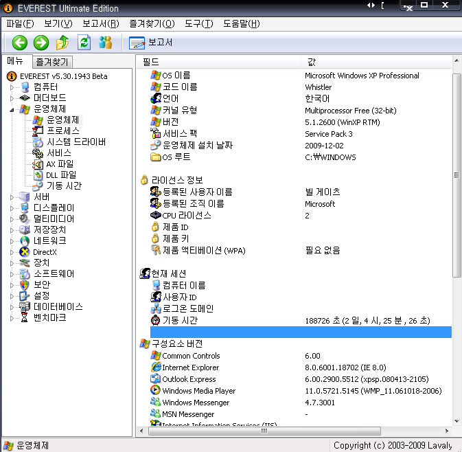Screen dimensions: 462x452
Task: Click the 머더보드 chip icon in tree
Action: point(24,98)
